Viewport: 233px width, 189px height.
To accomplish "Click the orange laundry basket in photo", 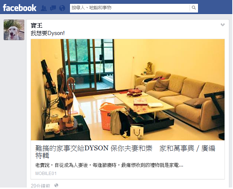I will tap(110, 117).
